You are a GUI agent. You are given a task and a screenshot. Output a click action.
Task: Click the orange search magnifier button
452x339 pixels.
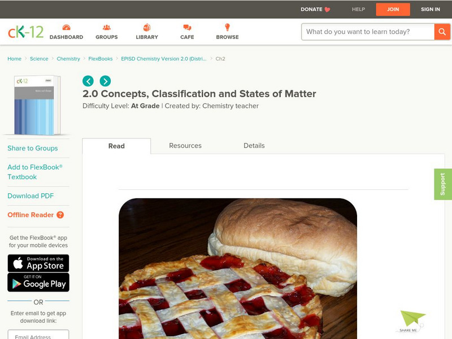(442, 32)
